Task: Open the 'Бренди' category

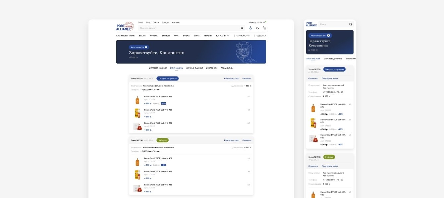Action: (x=166, y=36)
